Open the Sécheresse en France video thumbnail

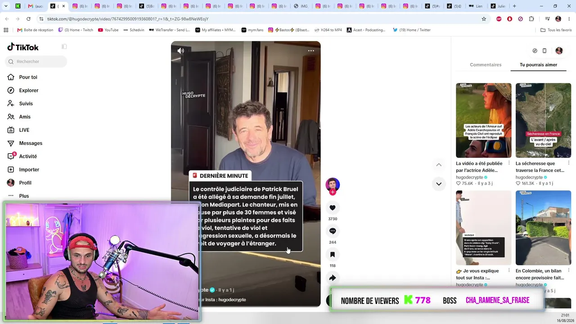[x=544, y=120]
